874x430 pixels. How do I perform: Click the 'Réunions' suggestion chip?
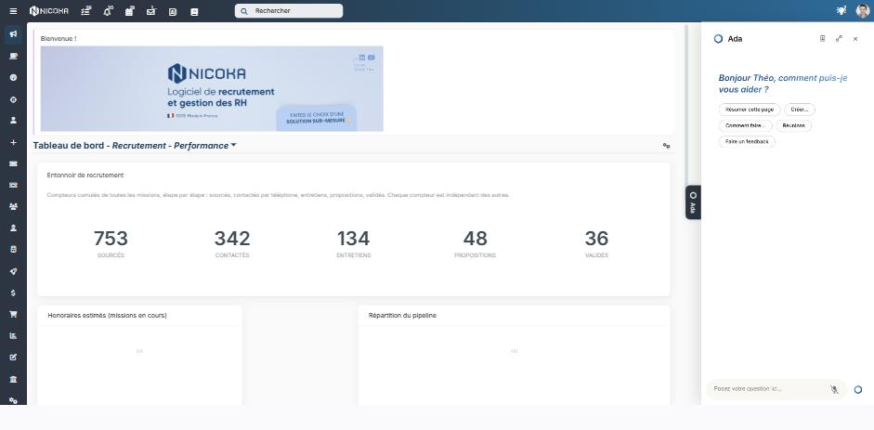click(794, 126)
